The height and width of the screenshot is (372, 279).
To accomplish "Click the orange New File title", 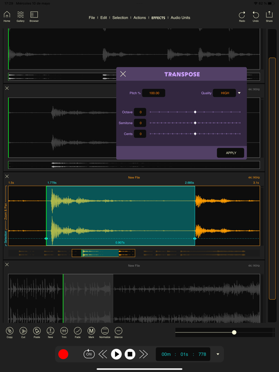I will point(134,178).
